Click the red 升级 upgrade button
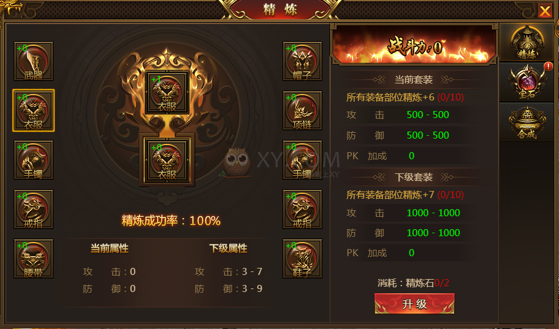This screenshot has height=329, width=559. tap(414, 304)
